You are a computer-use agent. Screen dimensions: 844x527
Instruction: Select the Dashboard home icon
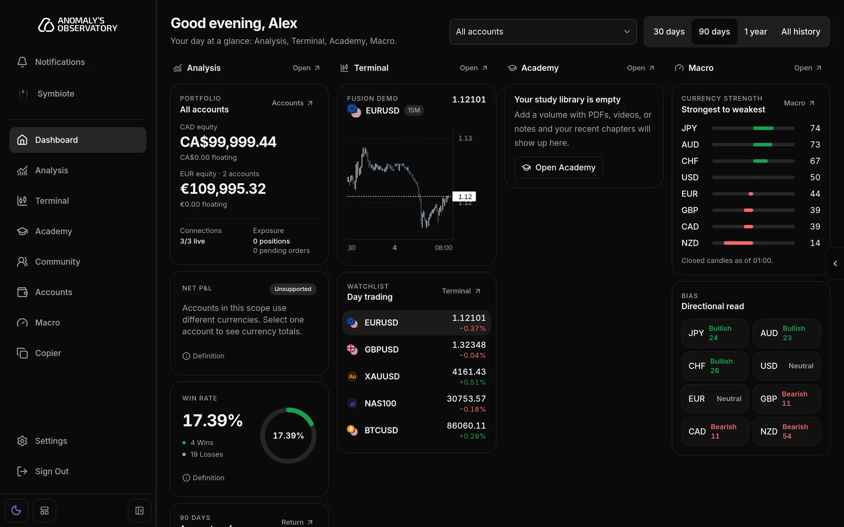[x=22, y=140]
